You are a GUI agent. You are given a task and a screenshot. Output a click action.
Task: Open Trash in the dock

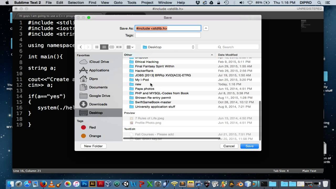pos(325,184)
